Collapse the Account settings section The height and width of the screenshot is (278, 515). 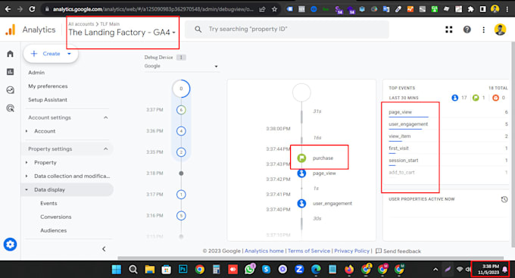(x=106, y=117)
